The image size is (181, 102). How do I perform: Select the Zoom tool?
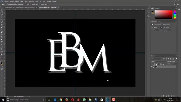(x=2, y=57)
